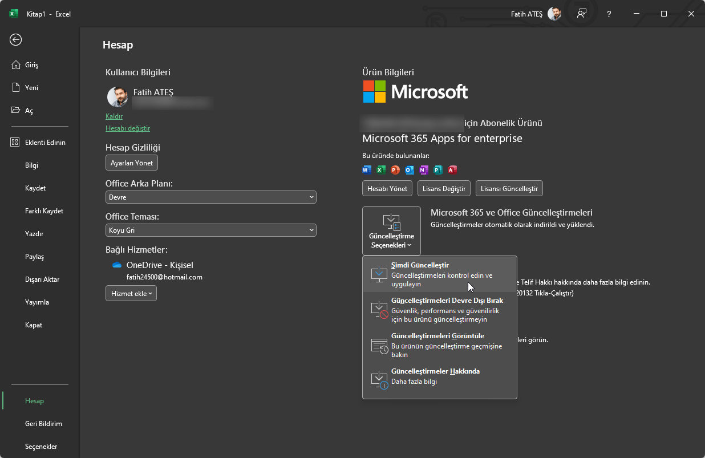Open Seçenekler in the left sidebar

point(41,447)
